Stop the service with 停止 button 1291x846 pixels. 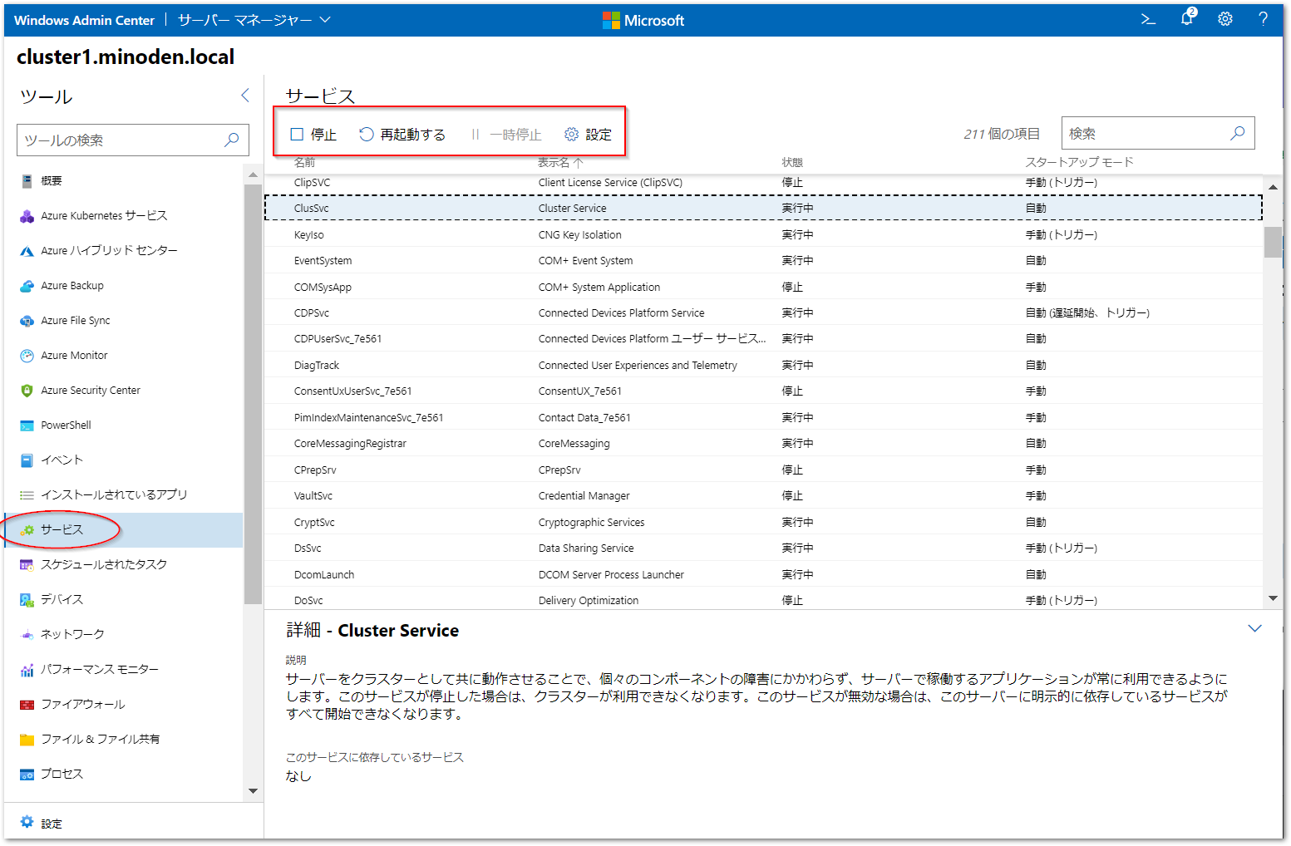[x=313, y=133]
